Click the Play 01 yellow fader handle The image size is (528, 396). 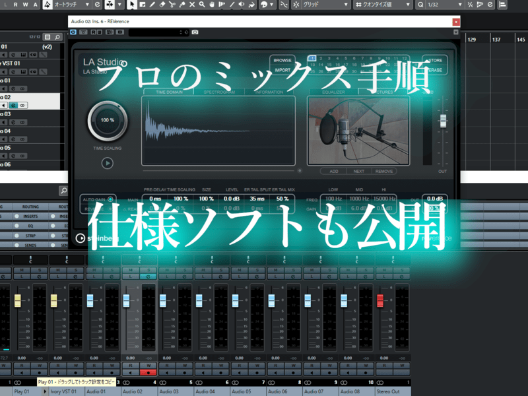18,300
